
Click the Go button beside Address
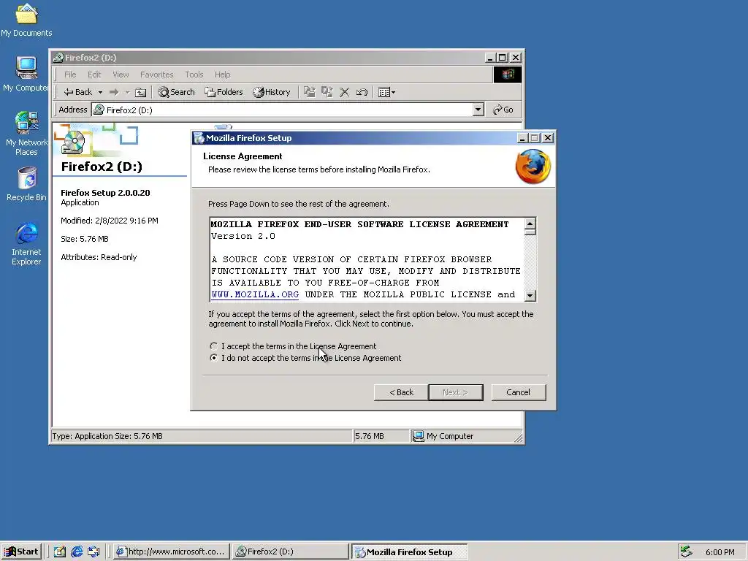tap(503, 110)
